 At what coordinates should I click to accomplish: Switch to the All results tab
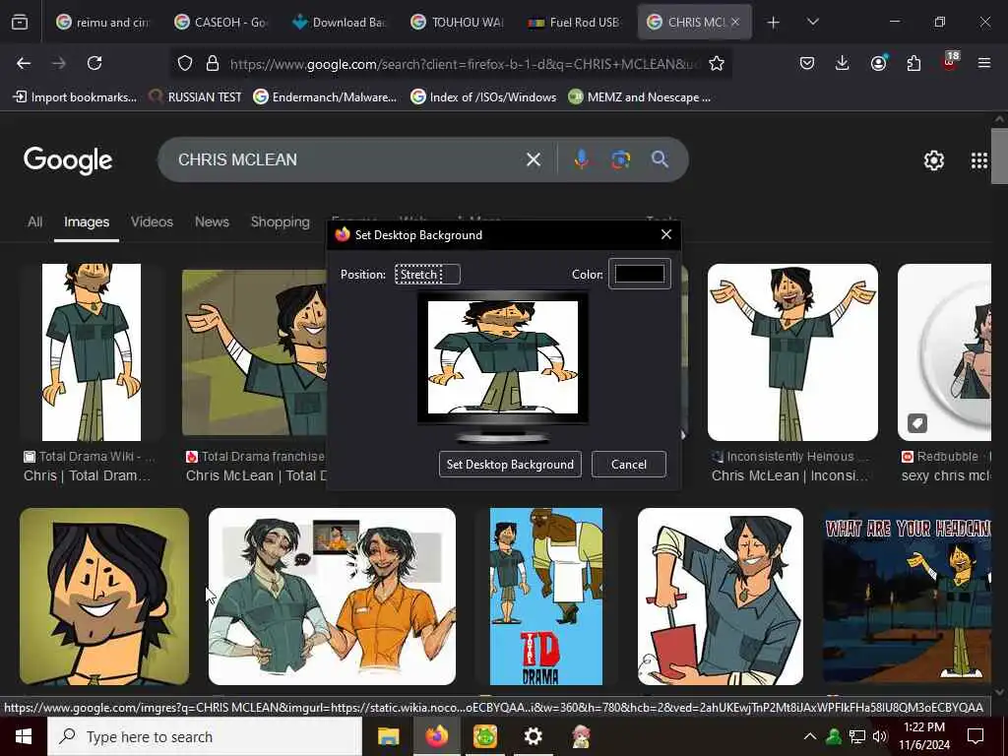34,221
